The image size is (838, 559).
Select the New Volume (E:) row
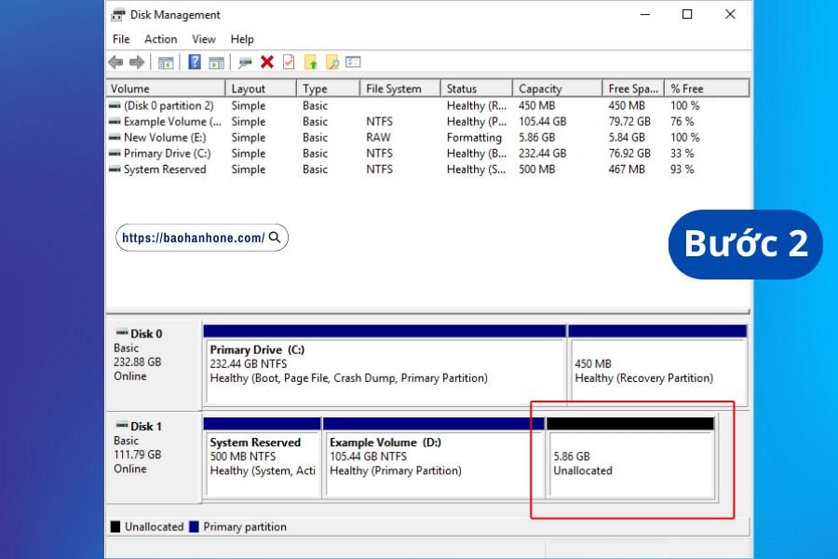(x=163, y=137)
